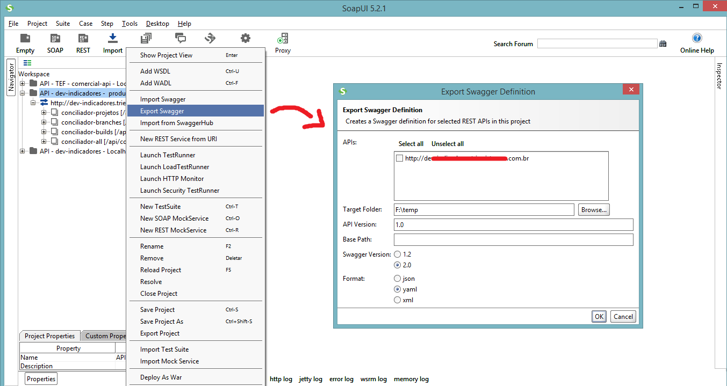The image size is (727, 386).
Task: Click the Trial toolbar icon
Action: tap(210, 38)
